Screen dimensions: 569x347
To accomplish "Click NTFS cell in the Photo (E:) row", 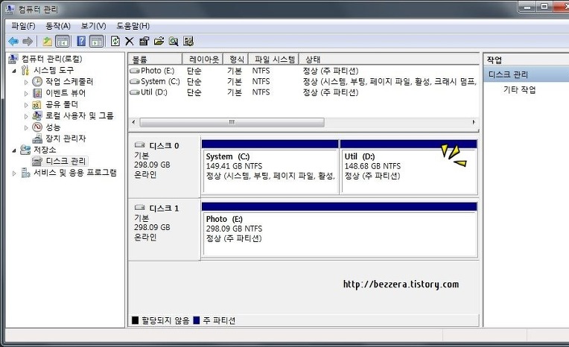I will click(261, 71).
